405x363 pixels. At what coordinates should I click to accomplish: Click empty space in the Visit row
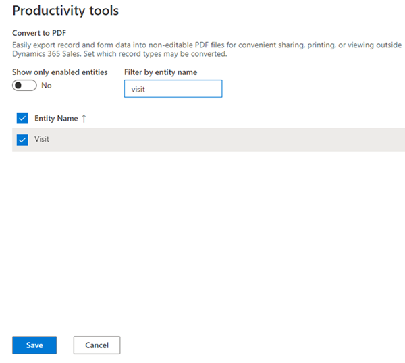236,140
